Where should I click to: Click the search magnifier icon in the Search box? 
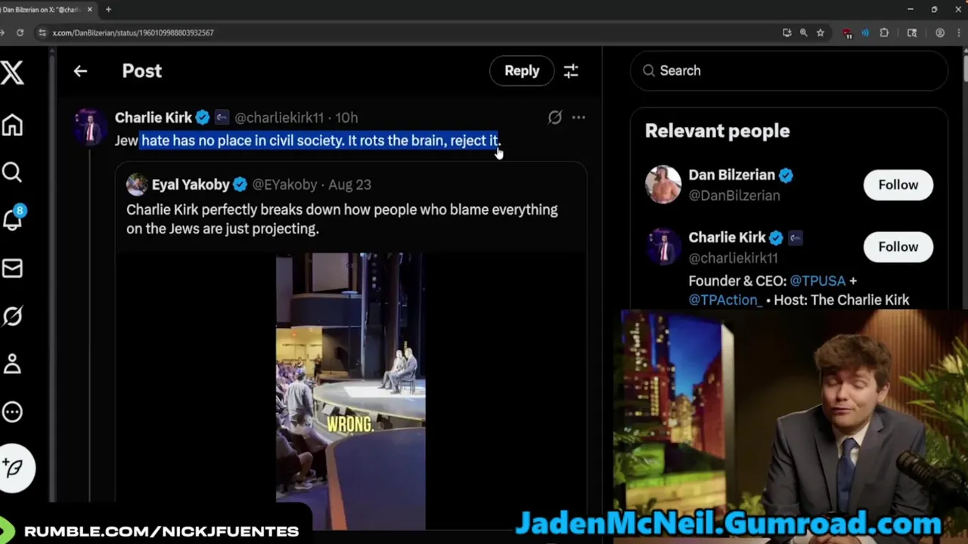click(649, 70)
